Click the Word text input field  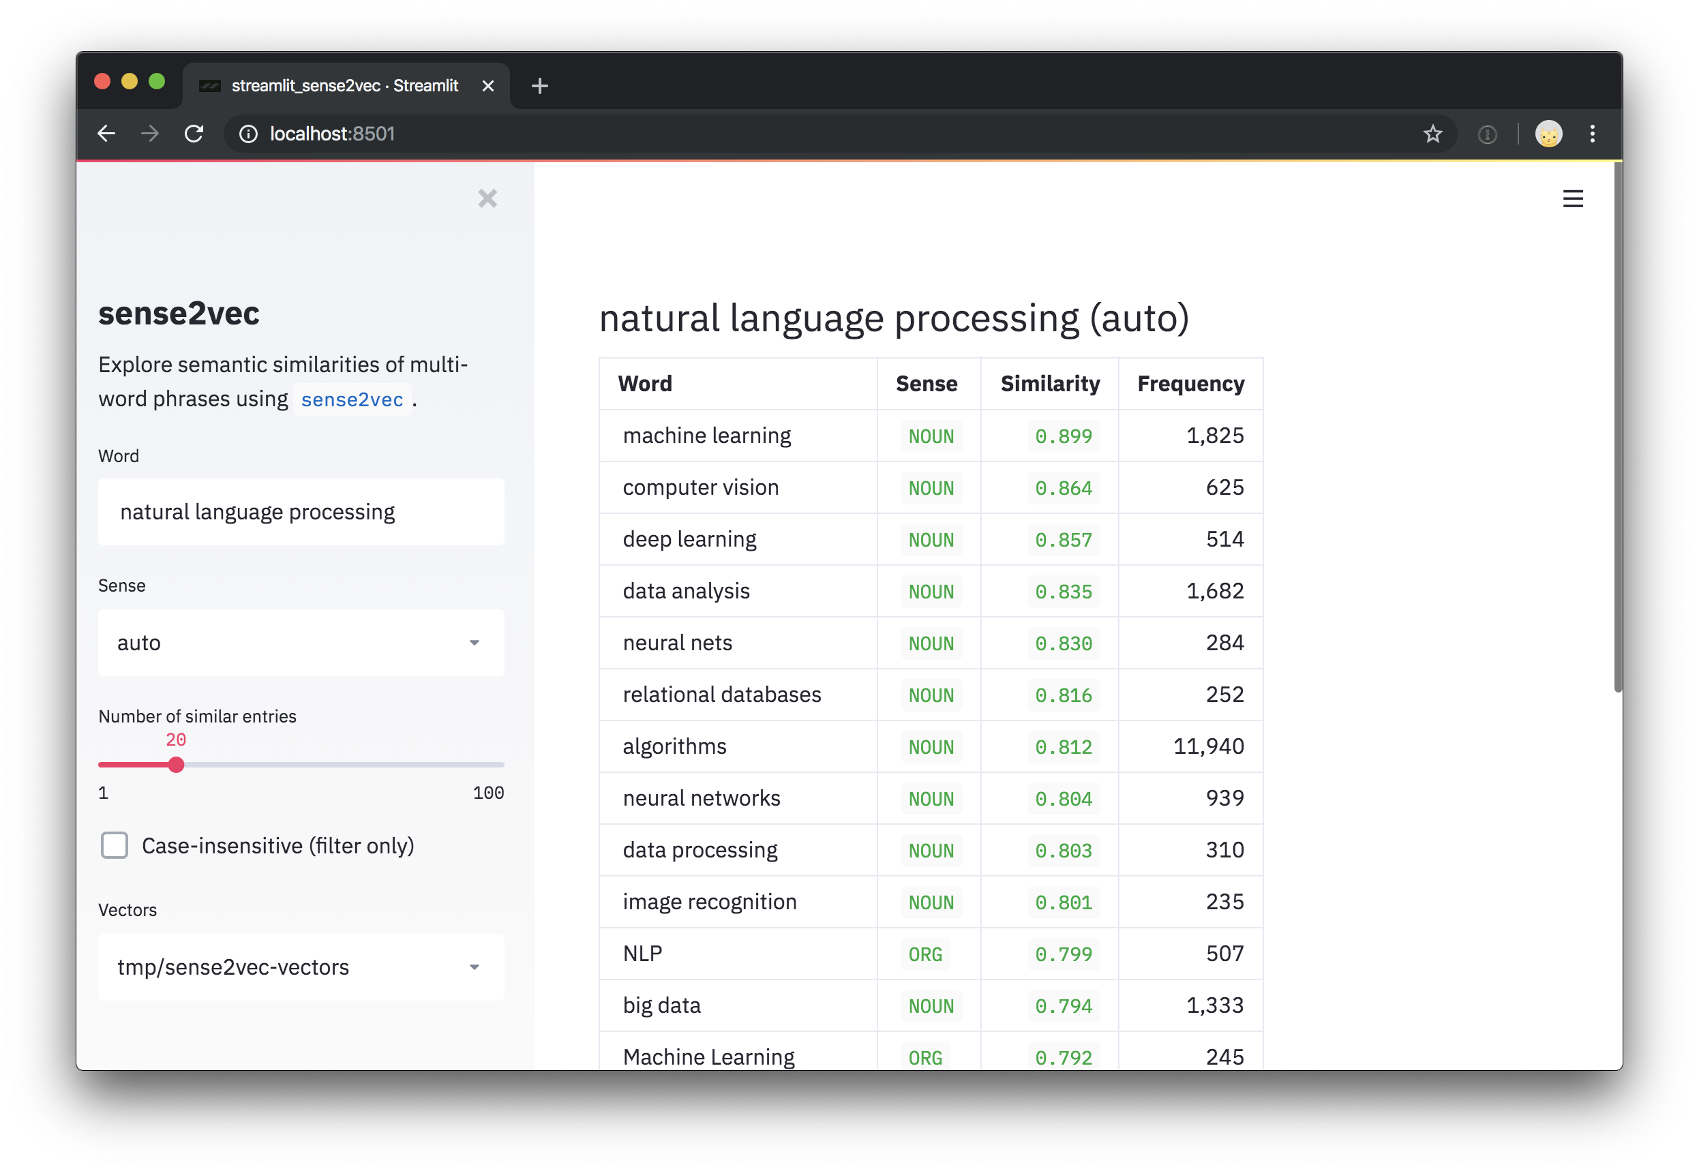coord(301,512)
